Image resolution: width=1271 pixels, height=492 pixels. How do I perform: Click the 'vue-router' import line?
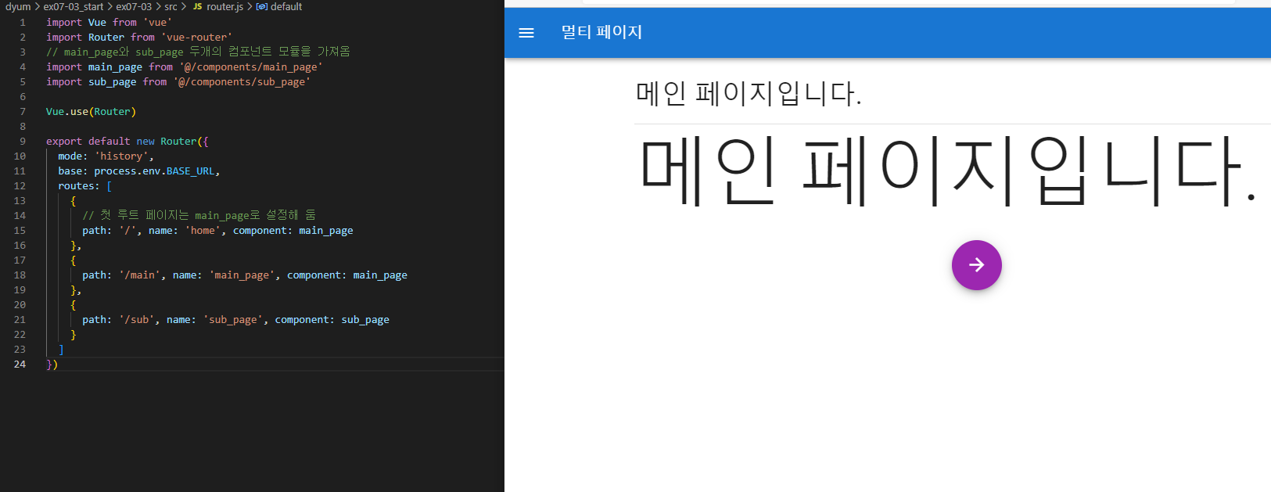[x=139, y=38]
